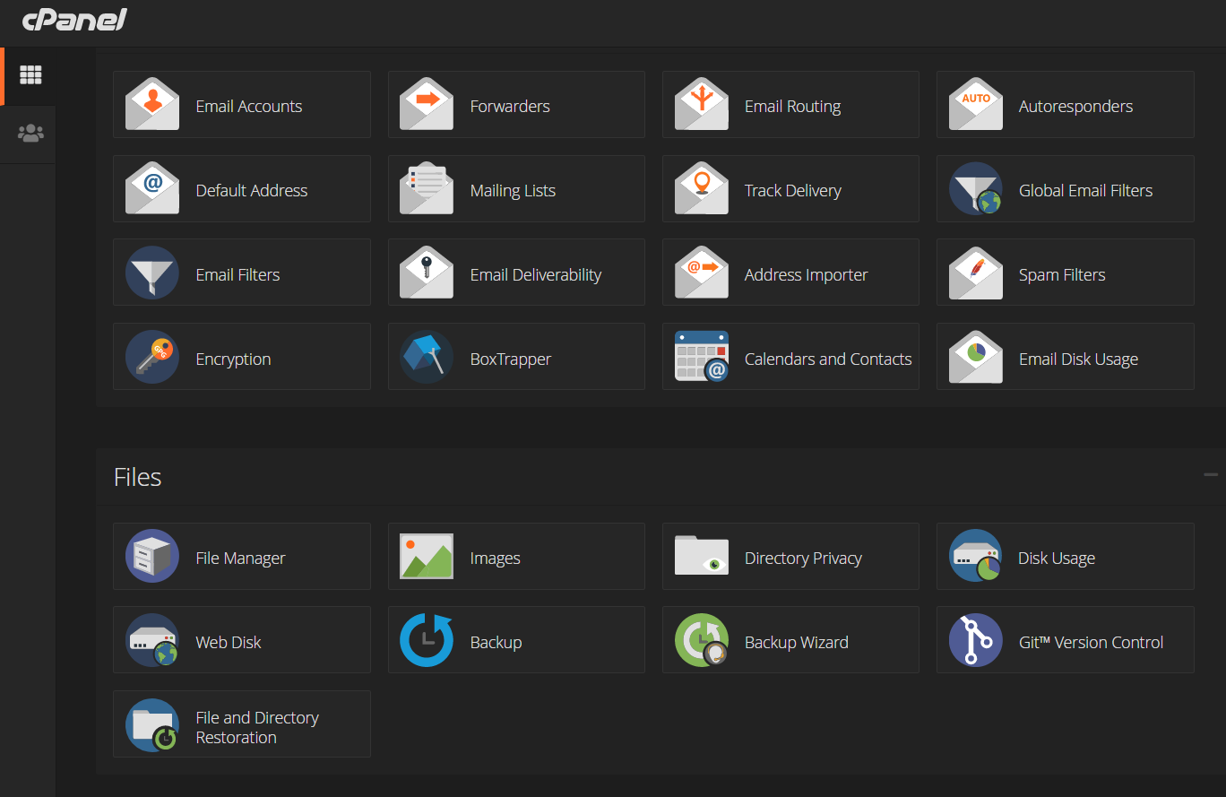The height and width of the screenshot is (797, 1226).
Task: Open the Email Accounts link
Action: tap(249, 106)
